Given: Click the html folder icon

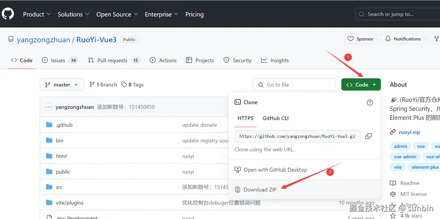Looking at the screenshot, I should pos(49,156).
